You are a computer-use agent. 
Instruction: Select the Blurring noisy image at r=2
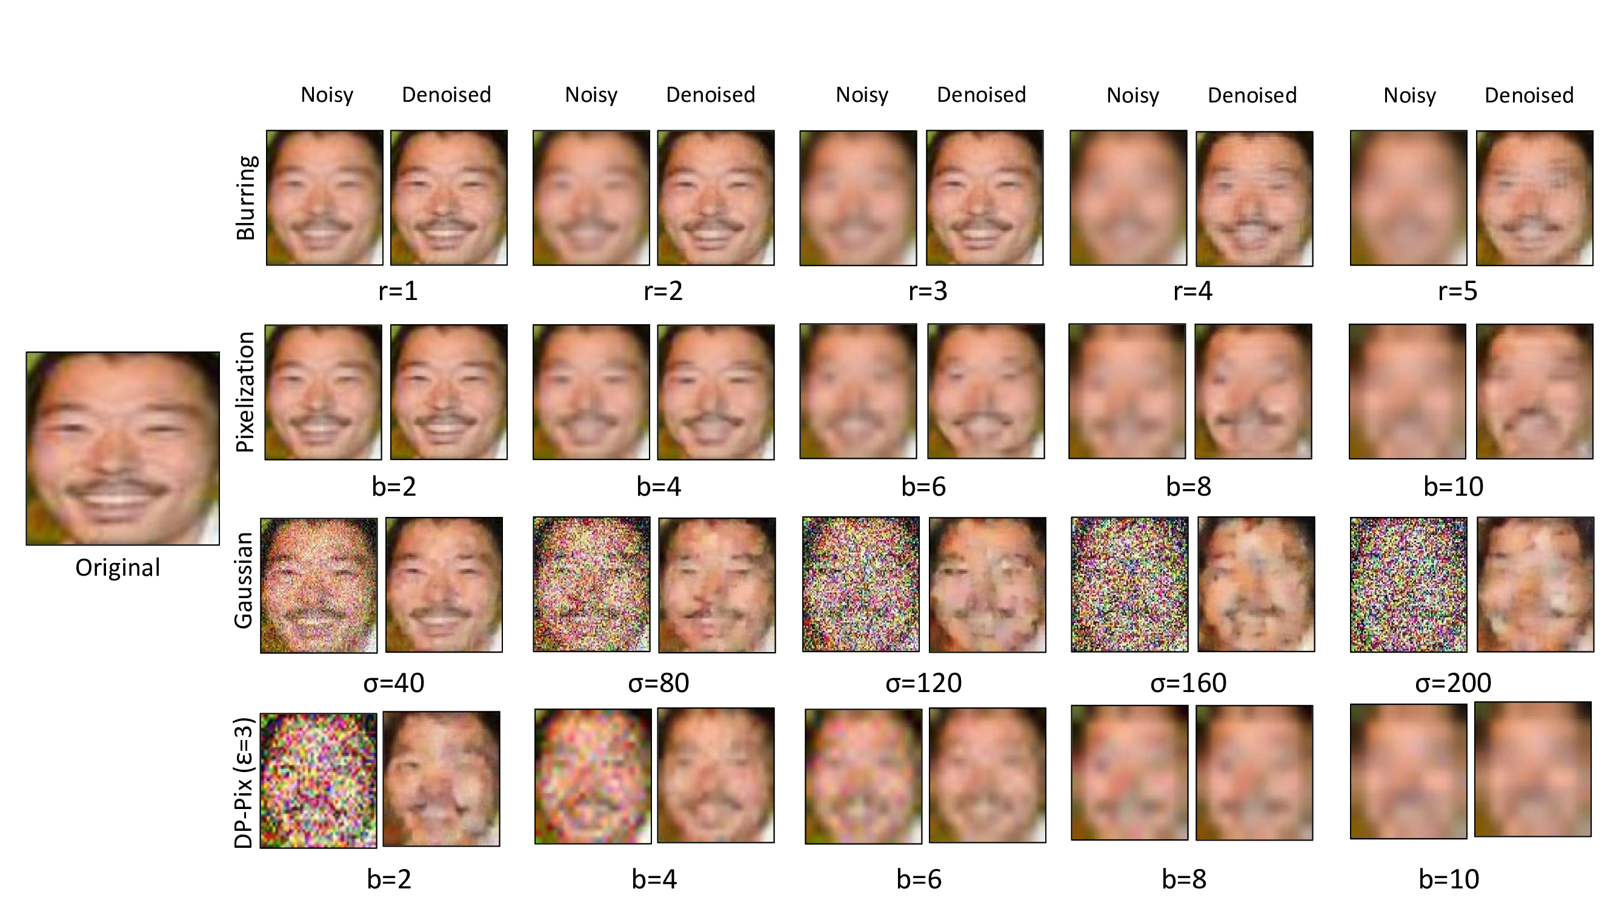pyautogui.click(x=591, y=198)
